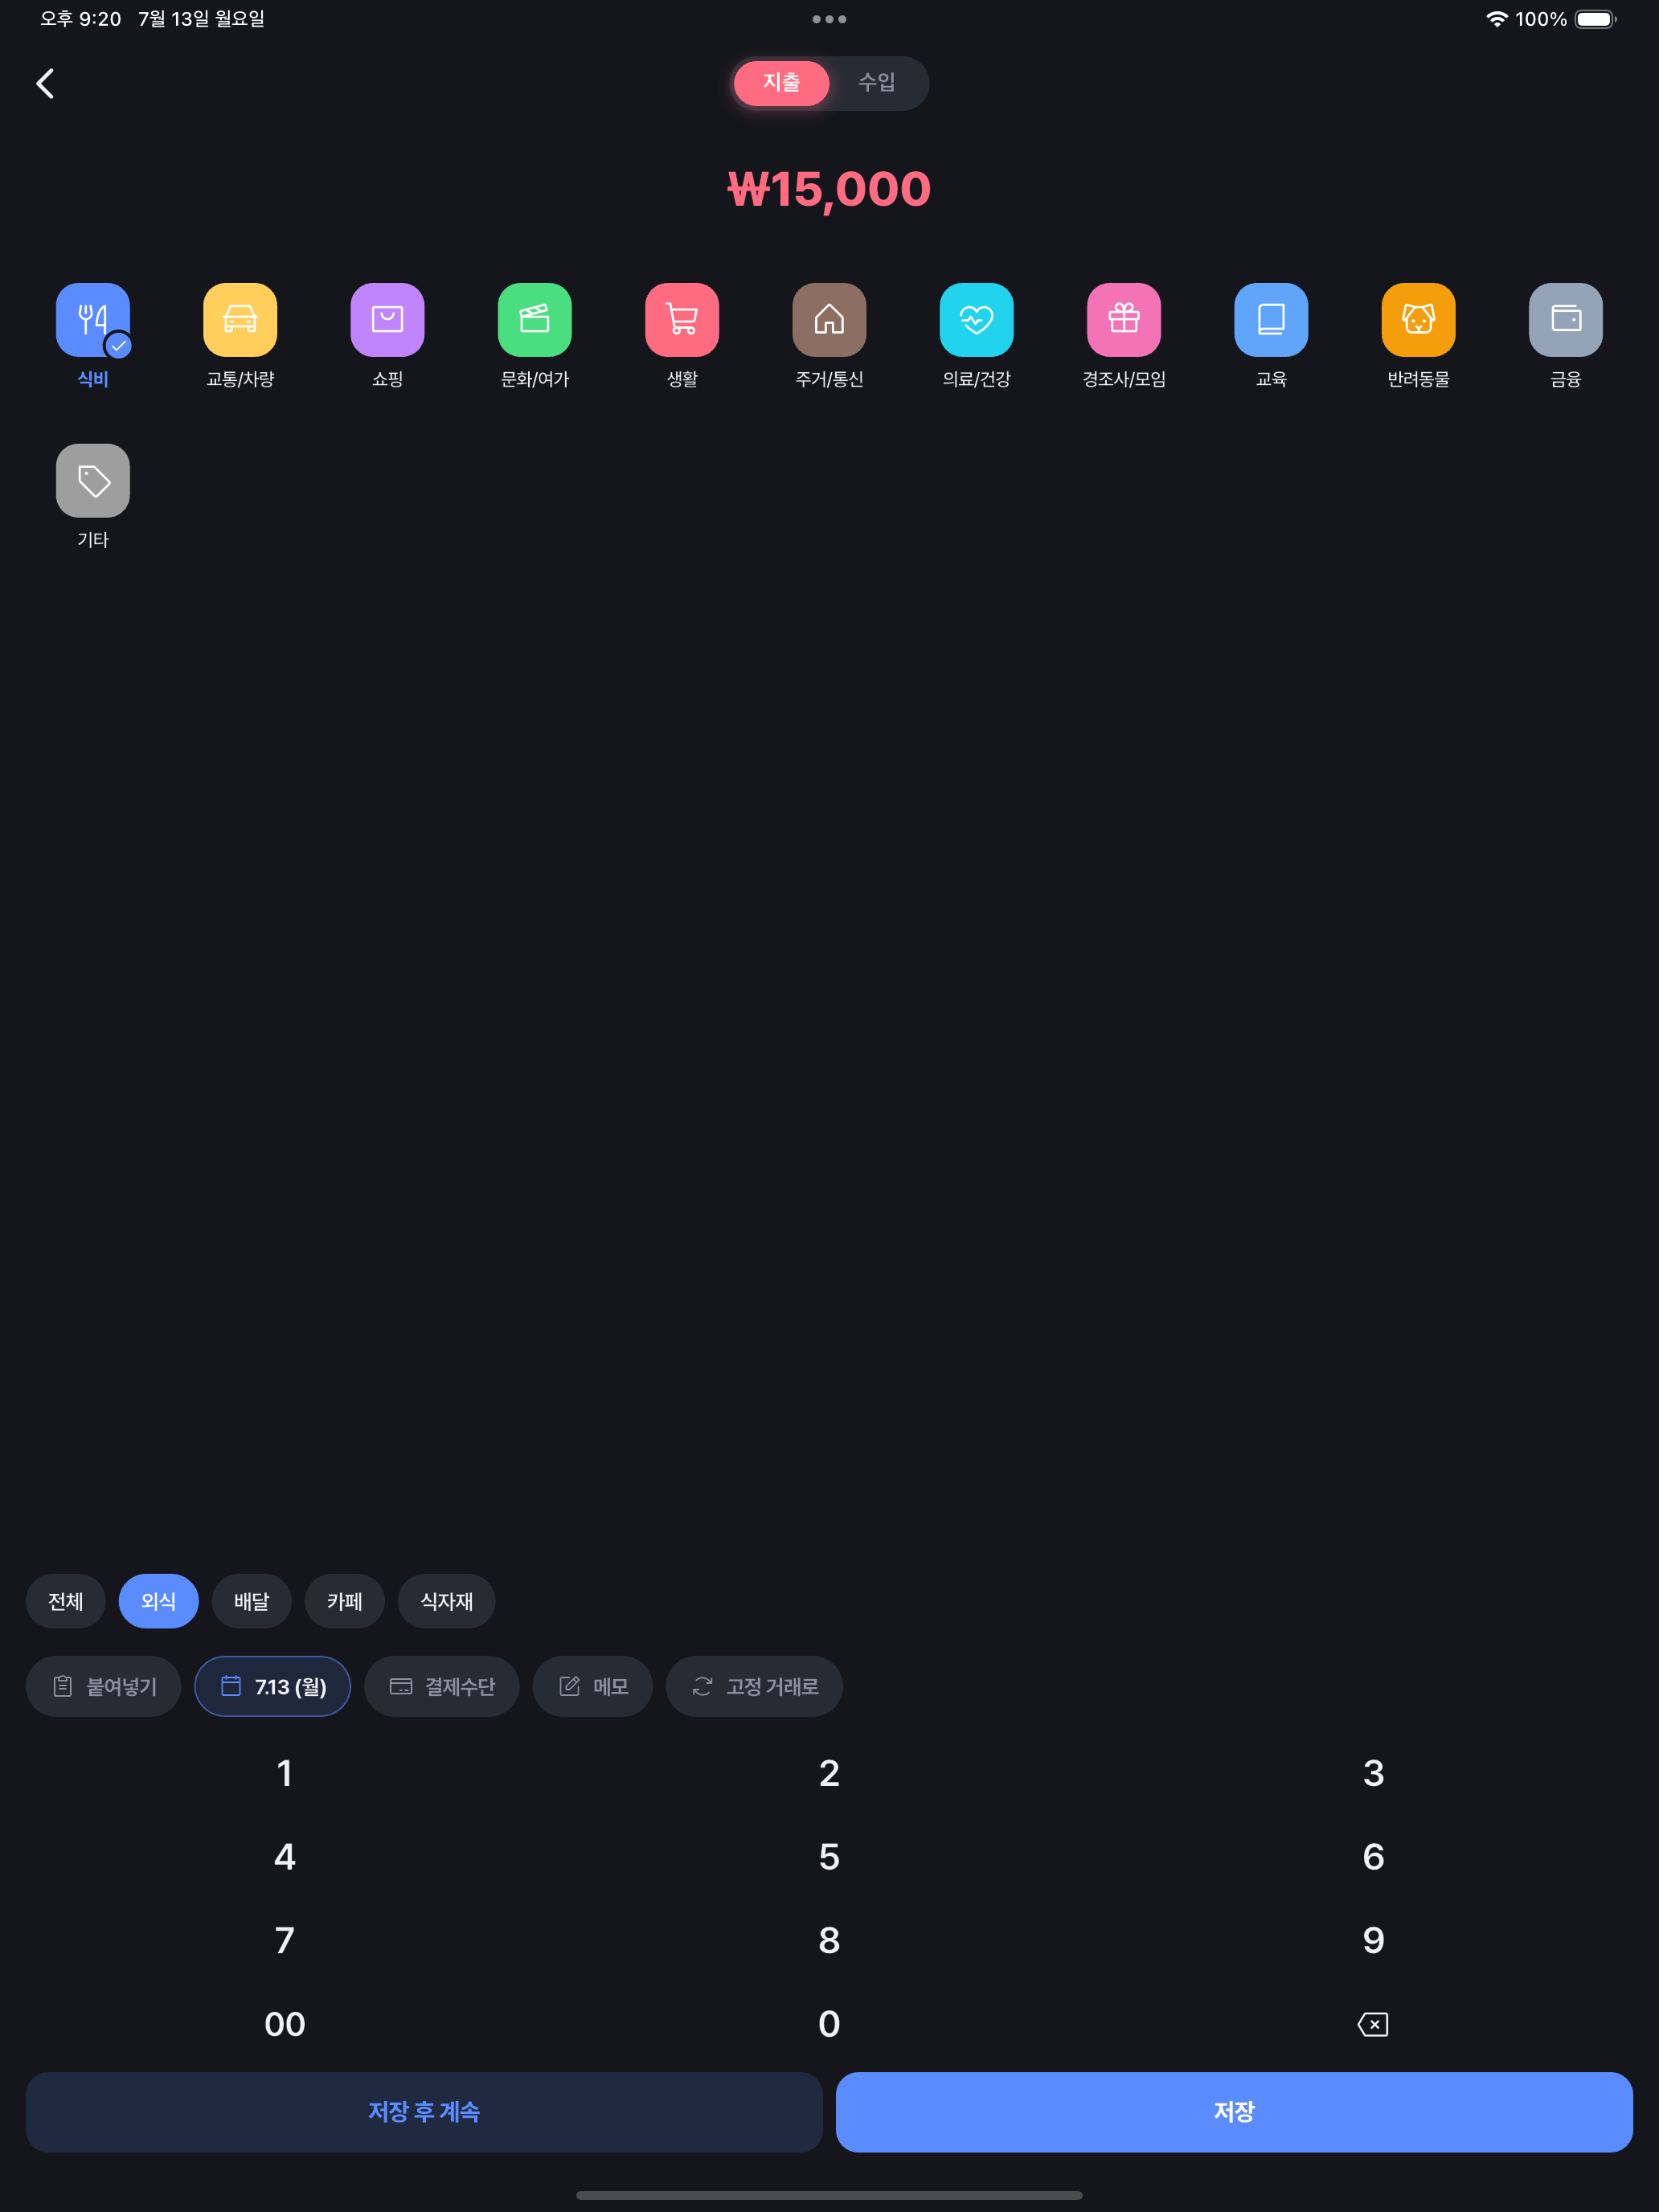Select the 교육 book category

[x=1271, y=320]
